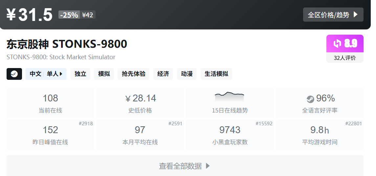Open the 15-day online trend sparkline
Screen dimensions: 376x176
[x=230, y=97]
